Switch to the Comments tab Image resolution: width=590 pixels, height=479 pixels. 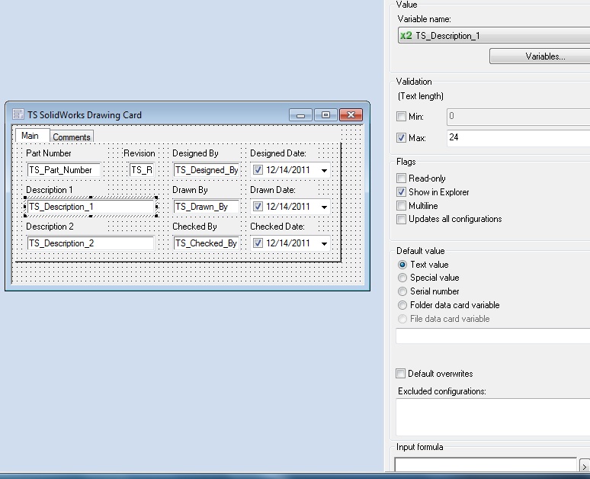[x=72, y=137]
